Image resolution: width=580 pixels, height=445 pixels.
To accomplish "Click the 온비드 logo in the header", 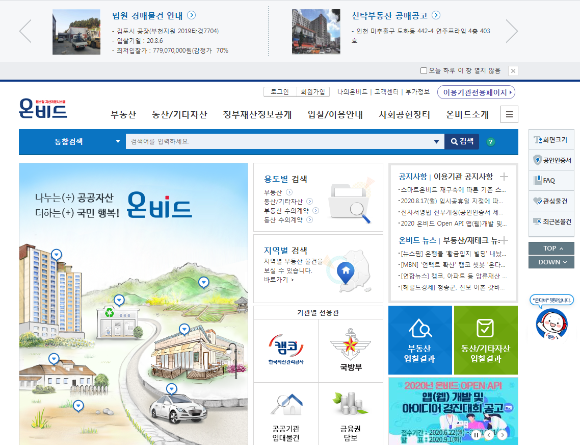I will pos(43,108).
